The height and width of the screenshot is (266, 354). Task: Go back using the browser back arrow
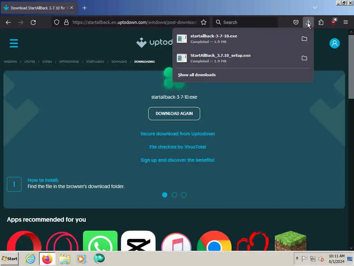click(8, 23)
